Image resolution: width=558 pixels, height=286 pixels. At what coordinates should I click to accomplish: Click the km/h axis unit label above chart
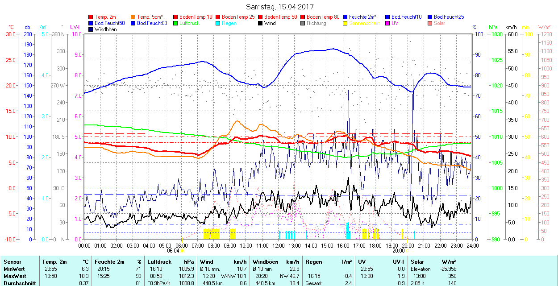point(511,27)
